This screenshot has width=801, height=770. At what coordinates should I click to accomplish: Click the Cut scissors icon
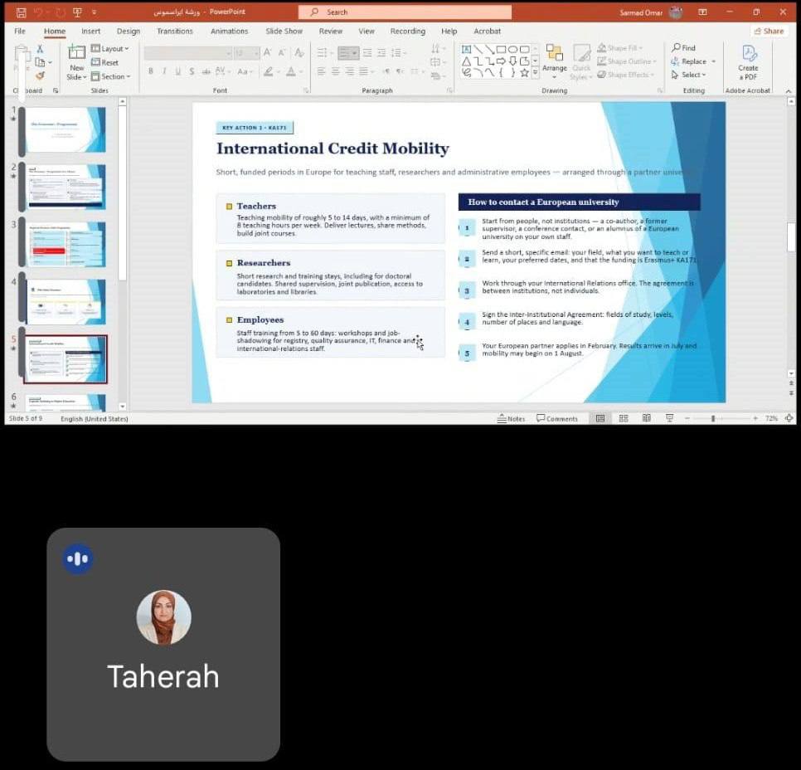tap(40, 49)
